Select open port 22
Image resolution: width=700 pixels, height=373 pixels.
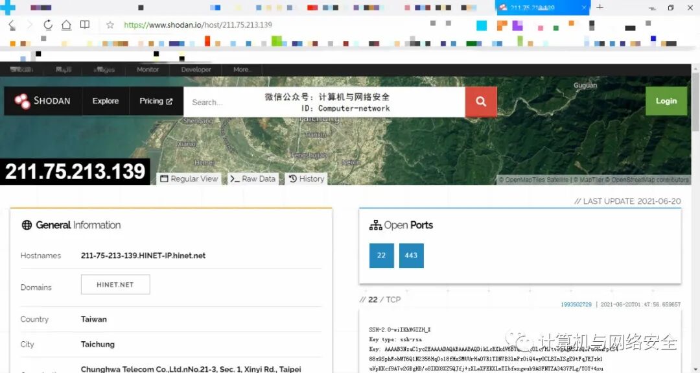pos(381,256)
